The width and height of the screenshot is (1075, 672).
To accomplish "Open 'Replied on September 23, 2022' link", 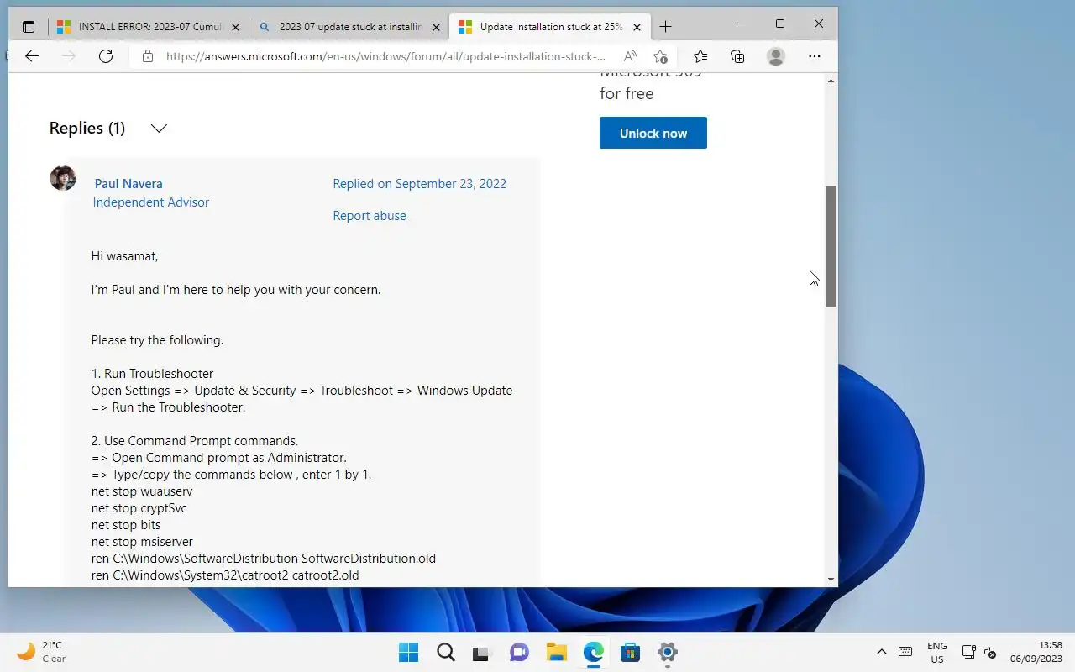I will 419,184.
